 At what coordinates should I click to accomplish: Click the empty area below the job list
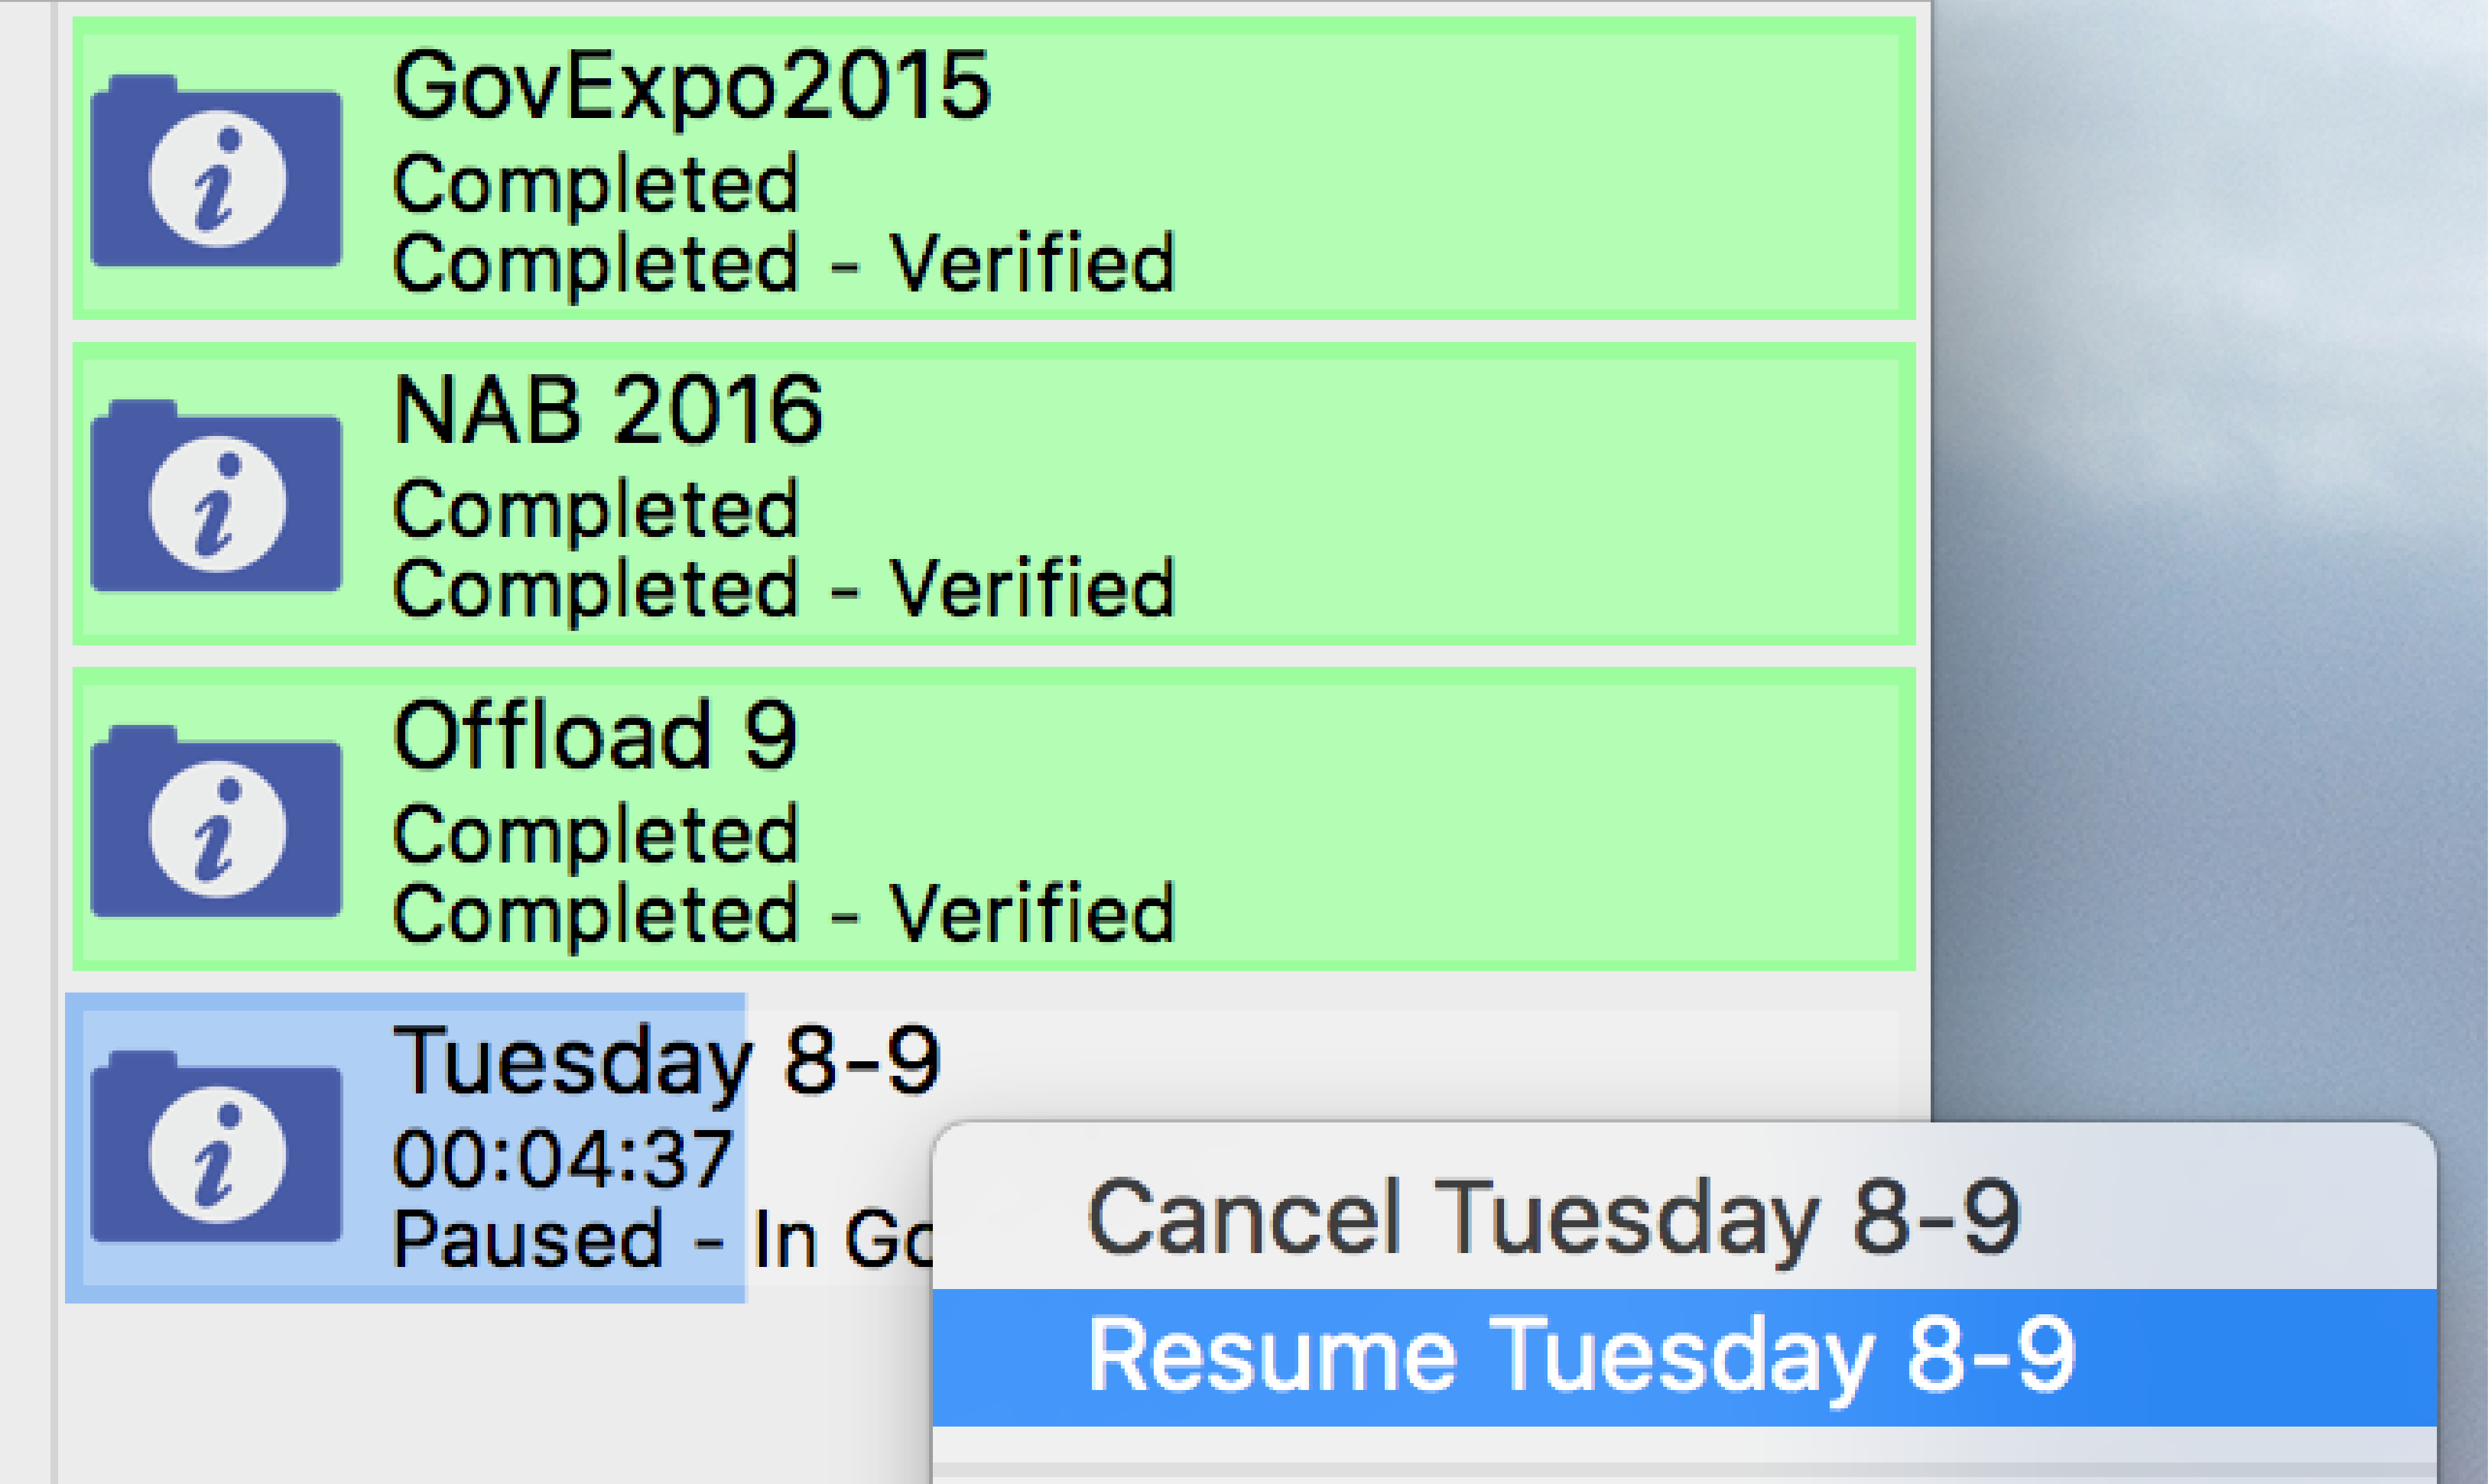(480, 1400)
